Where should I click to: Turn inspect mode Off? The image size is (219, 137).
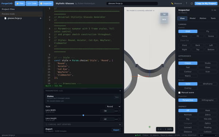[188, 110]
